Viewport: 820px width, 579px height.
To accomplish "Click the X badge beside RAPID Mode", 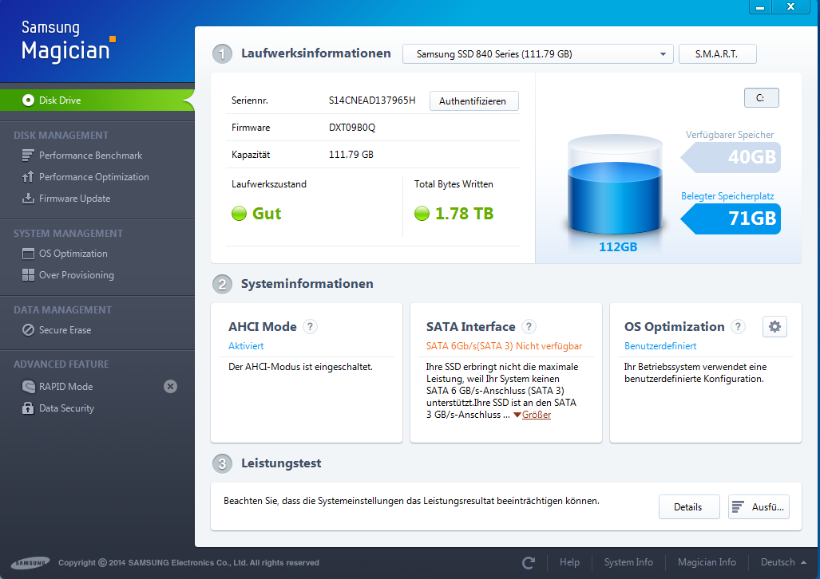I will (x=171, y=386).
